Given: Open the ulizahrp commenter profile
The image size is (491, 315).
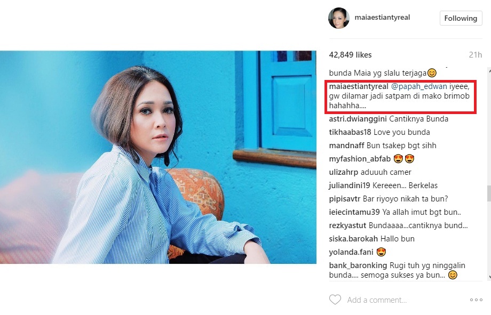Looking at the screenshot, I should [344, 172].
